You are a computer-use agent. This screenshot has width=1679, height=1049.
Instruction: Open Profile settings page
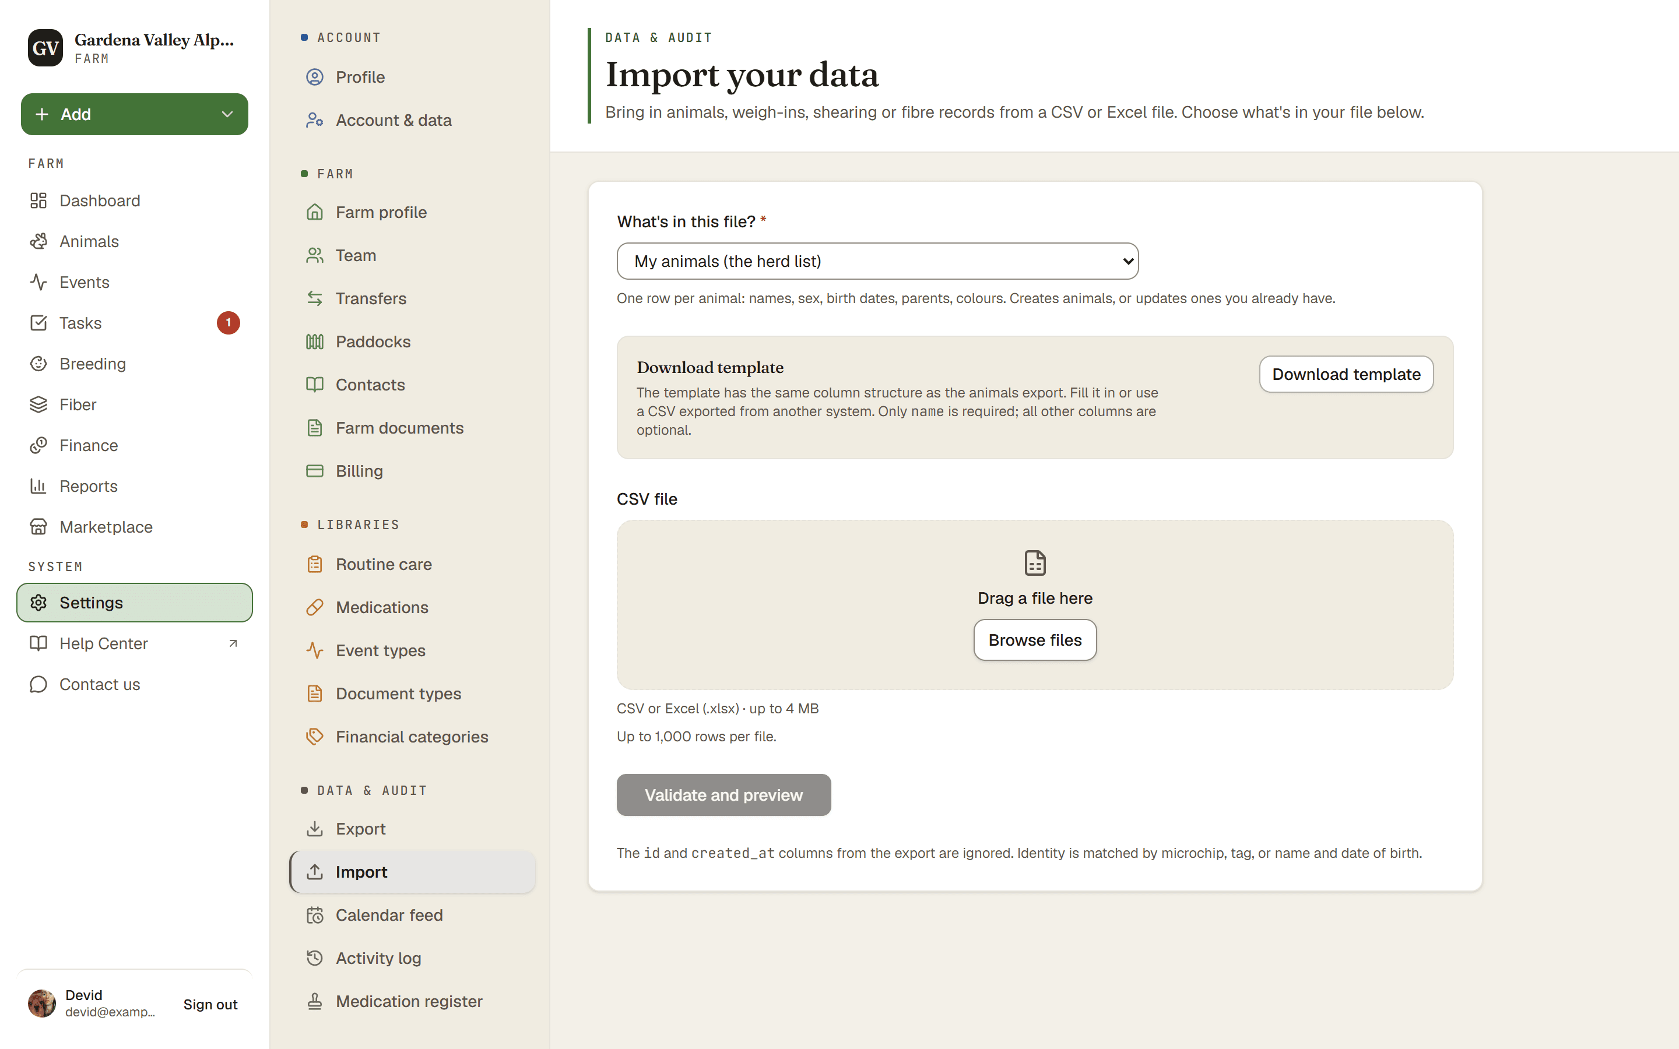[412, 77]
